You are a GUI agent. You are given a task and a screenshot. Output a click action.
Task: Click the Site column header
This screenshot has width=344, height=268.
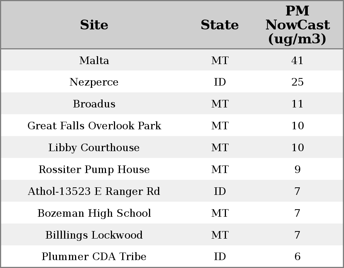click(94, 25)
